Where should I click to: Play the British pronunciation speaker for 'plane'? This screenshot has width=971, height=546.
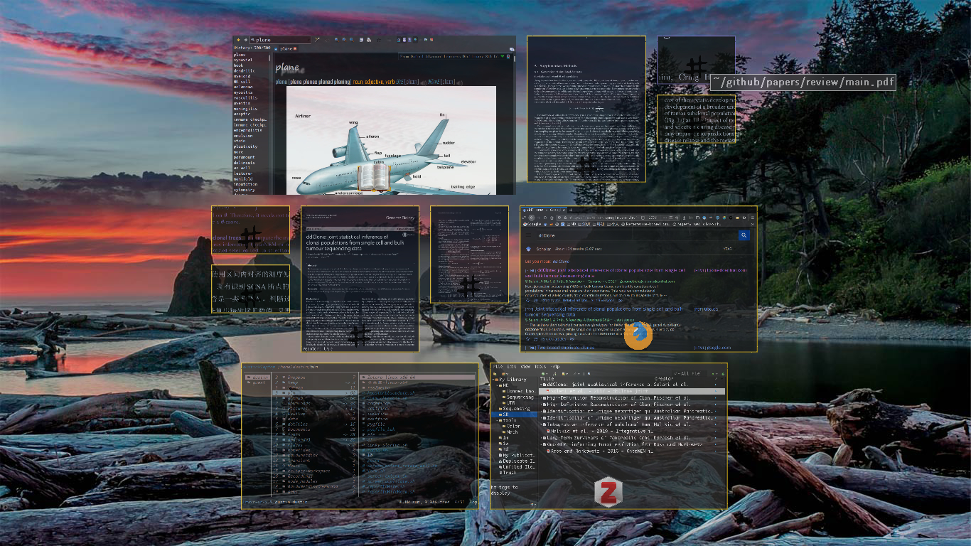point(424,82)
